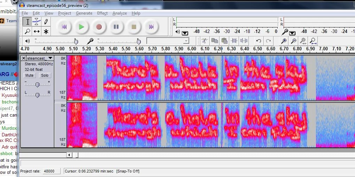Zoom Out with magnifier minus

pyautogui.click(x=294, y=41)
